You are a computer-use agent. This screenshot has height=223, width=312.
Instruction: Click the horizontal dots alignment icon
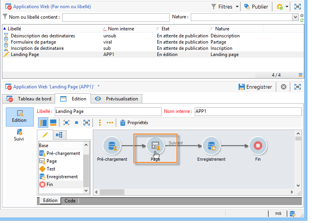tap(110, 123)
